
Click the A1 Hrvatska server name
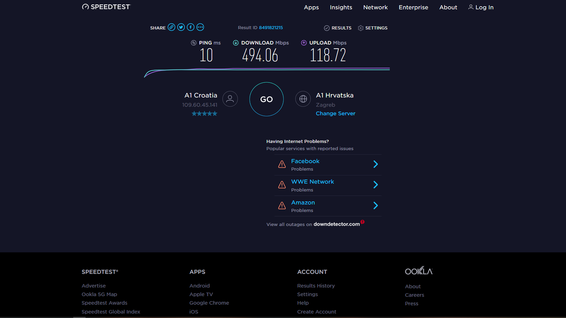point(335,95)
